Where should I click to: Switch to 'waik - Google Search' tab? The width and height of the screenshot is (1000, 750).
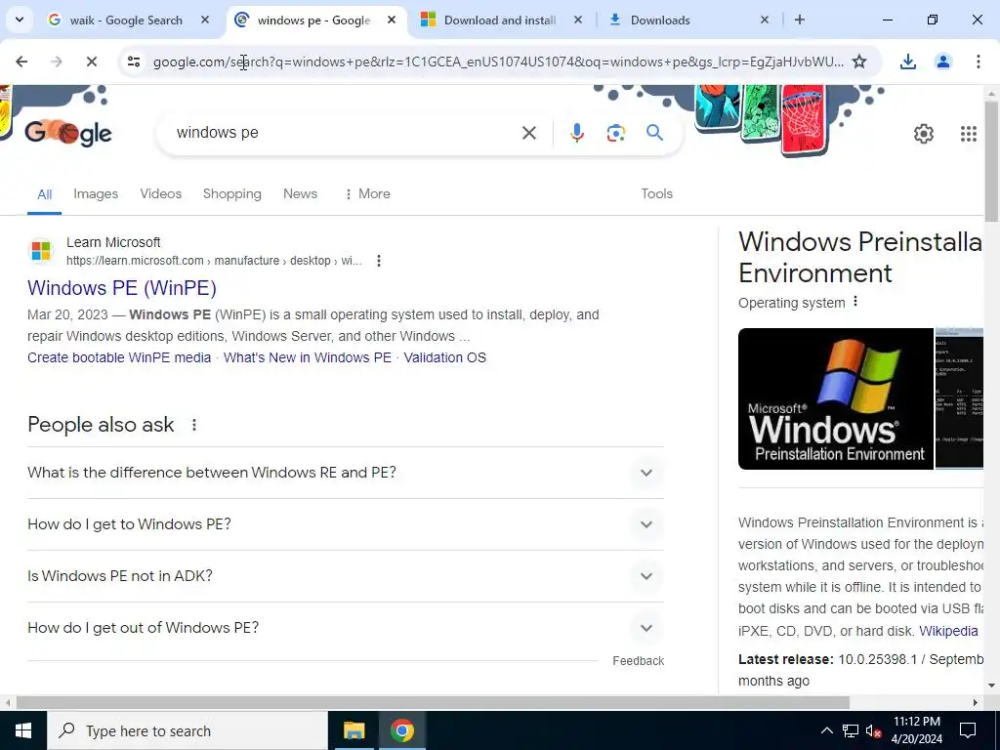pyautogui.click(x=126, y=20)
